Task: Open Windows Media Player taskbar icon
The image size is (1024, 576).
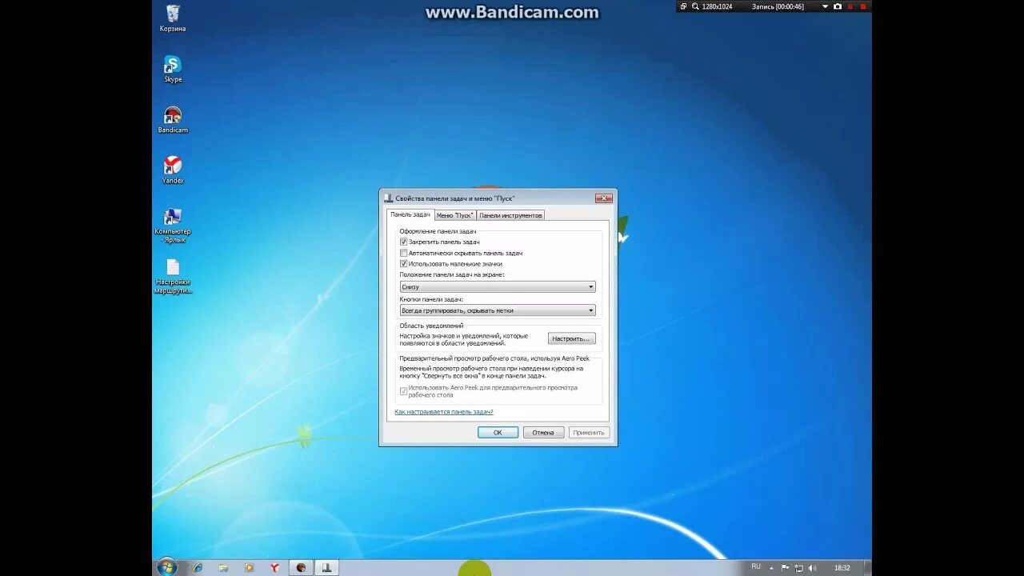Action: click(249, 567)
